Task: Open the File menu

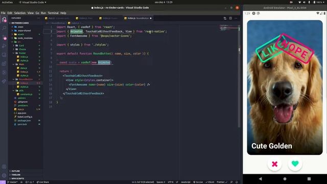Action: pos(3,13)
